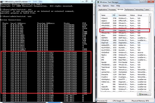
Task: Select the DPS service row
Action: coord(125,57)
